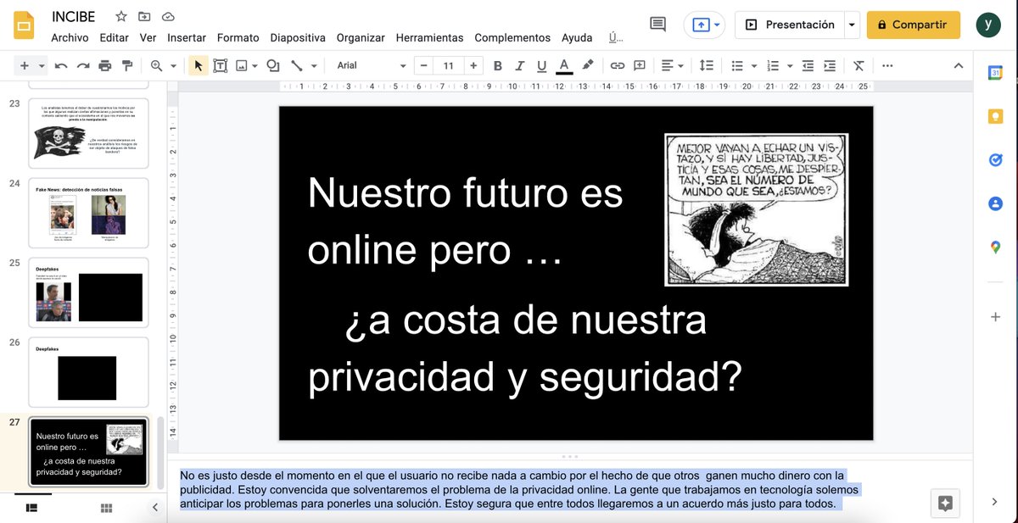Open the text color picker
The width and height of the screenshot is (1018, 523).
562,65
